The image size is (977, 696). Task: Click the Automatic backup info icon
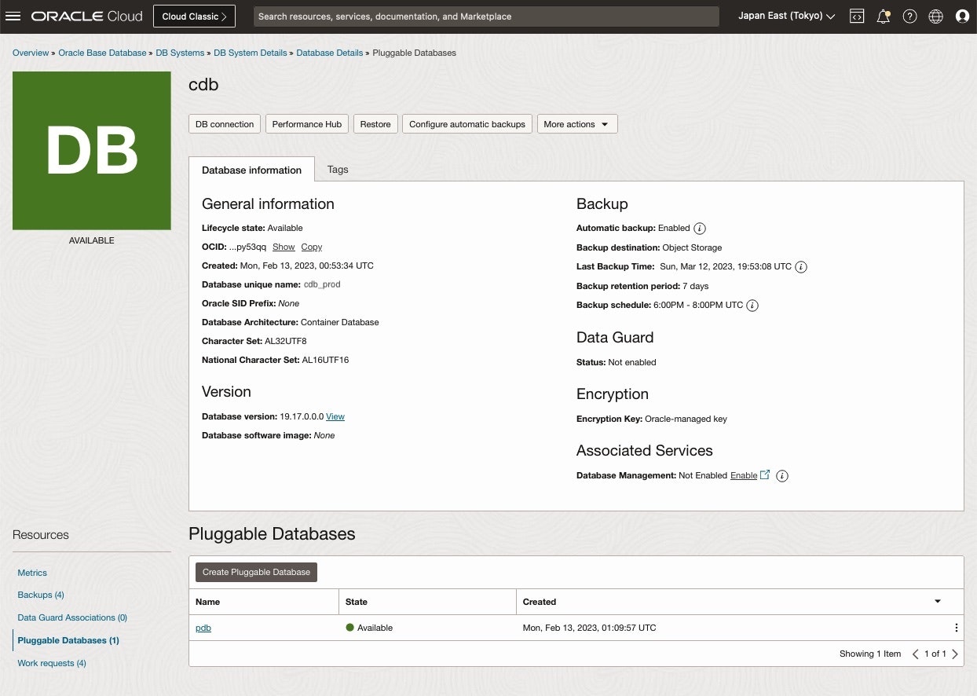pyautogui.click(x=700, y=229)
